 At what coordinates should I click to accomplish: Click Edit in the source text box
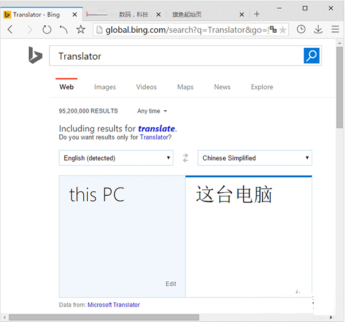pos(171,284)
